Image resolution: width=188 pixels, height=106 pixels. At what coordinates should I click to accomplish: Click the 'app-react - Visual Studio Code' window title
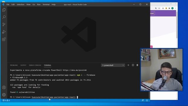(75, 4)
